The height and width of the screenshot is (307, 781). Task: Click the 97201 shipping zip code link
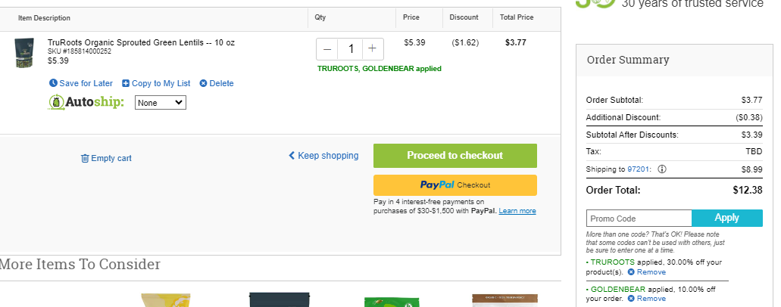pyautogui.click(x=638, y=169)
